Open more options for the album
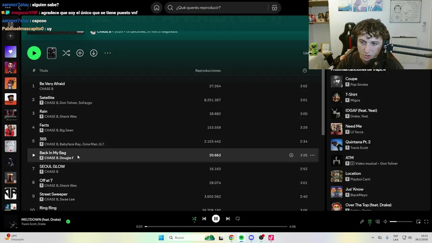 pyautogui.click(x=108, y=53)
